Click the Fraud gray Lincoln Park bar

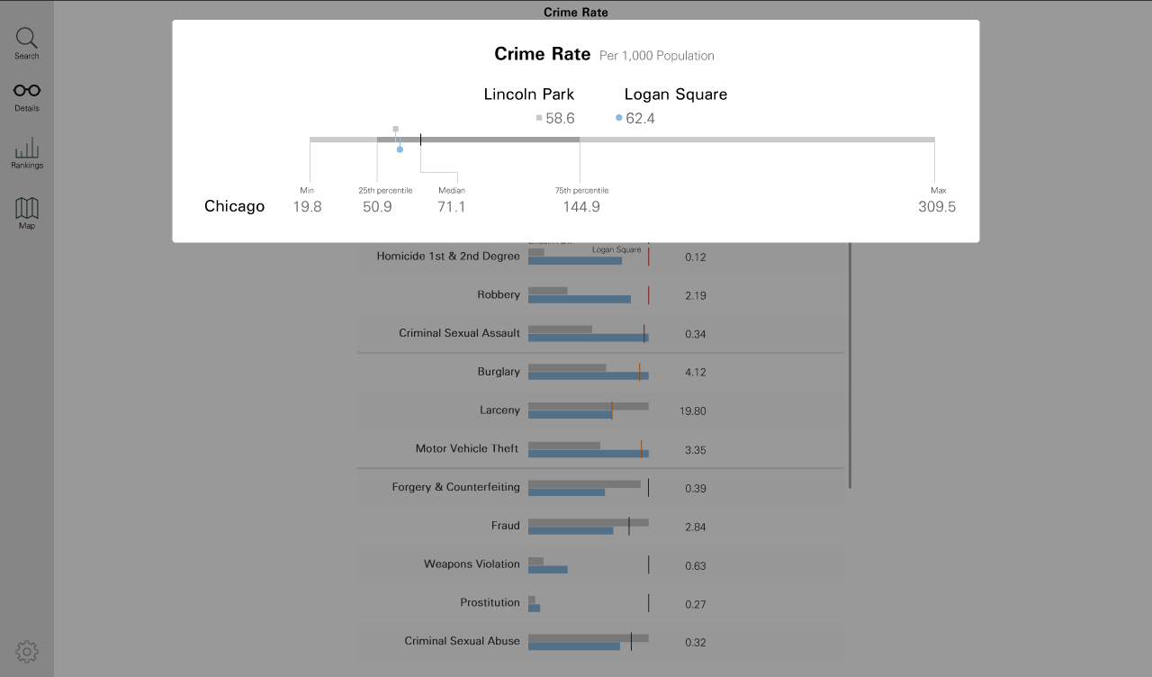589,522
